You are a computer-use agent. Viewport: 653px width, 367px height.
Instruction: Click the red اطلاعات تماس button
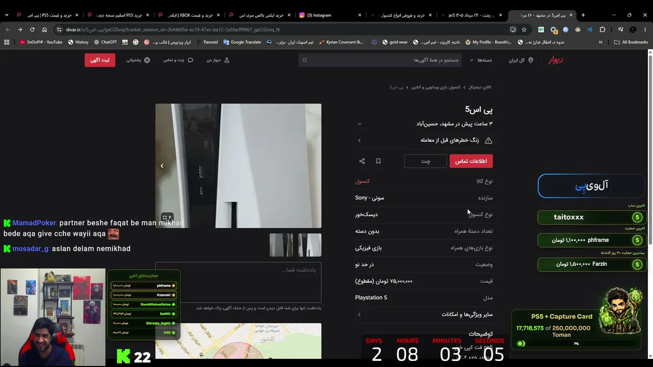[471, 161]
